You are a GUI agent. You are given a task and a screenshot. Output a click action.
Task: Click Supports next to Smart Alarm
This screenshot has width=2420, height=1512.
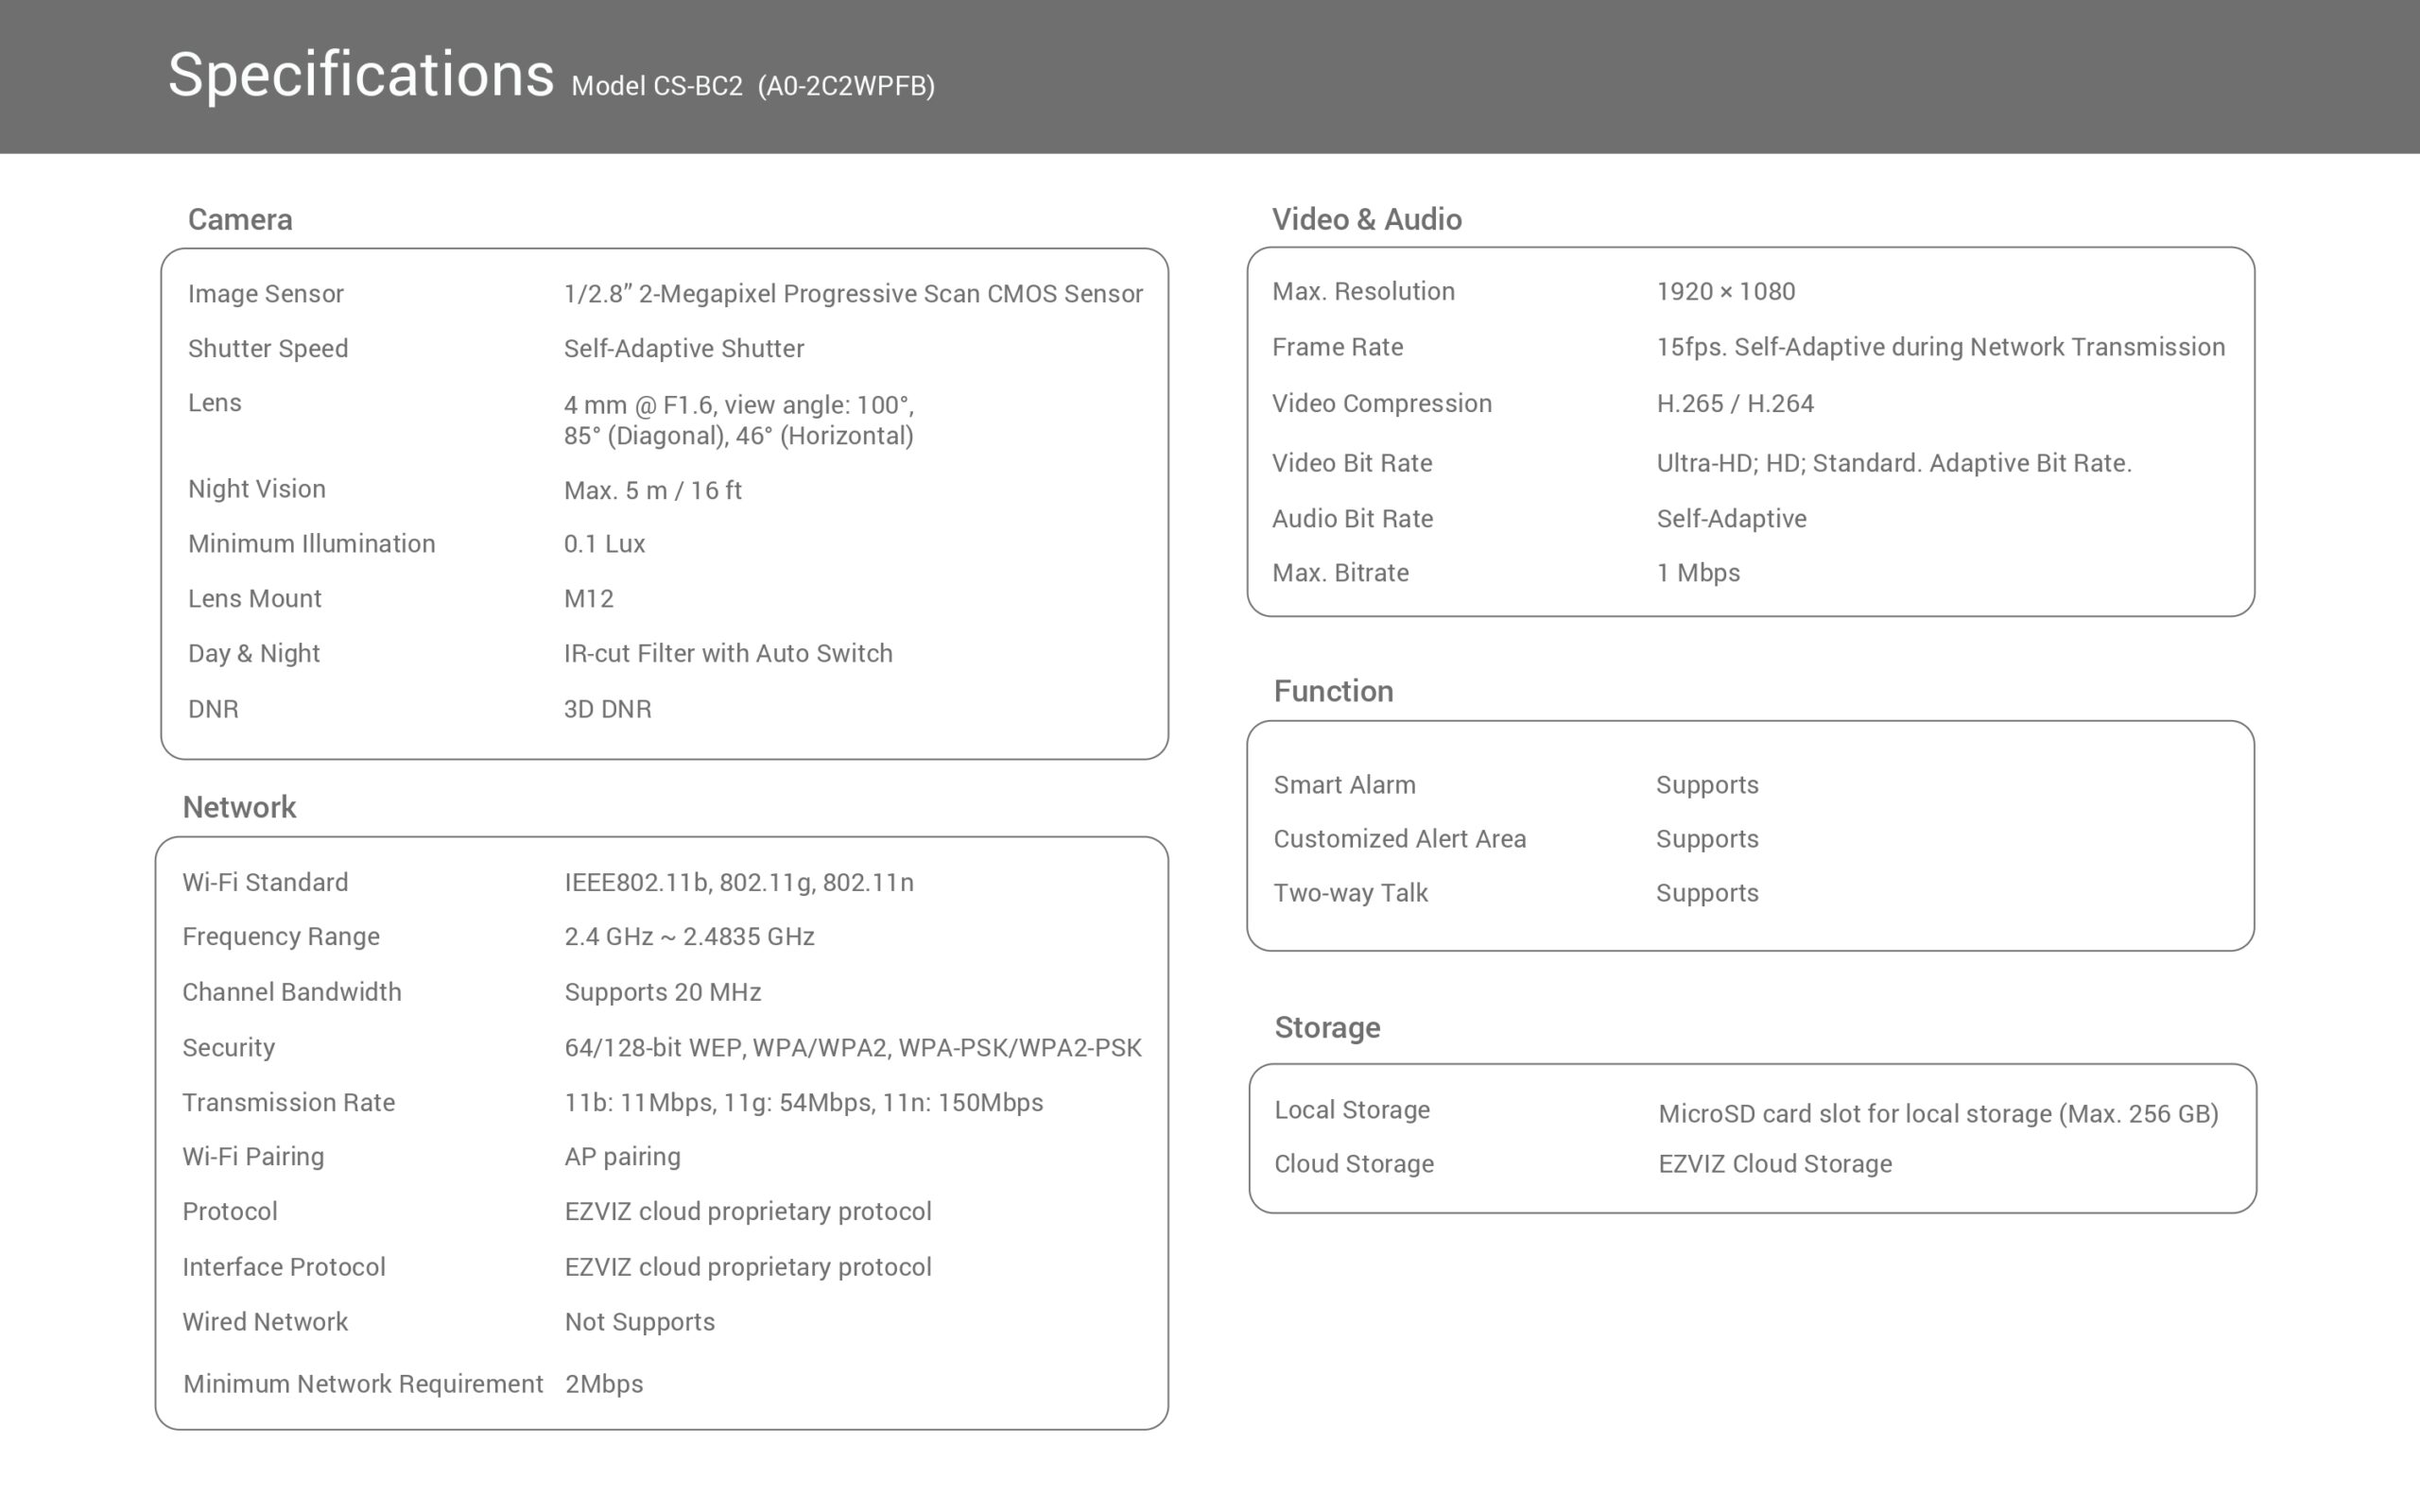(1706, 785)
